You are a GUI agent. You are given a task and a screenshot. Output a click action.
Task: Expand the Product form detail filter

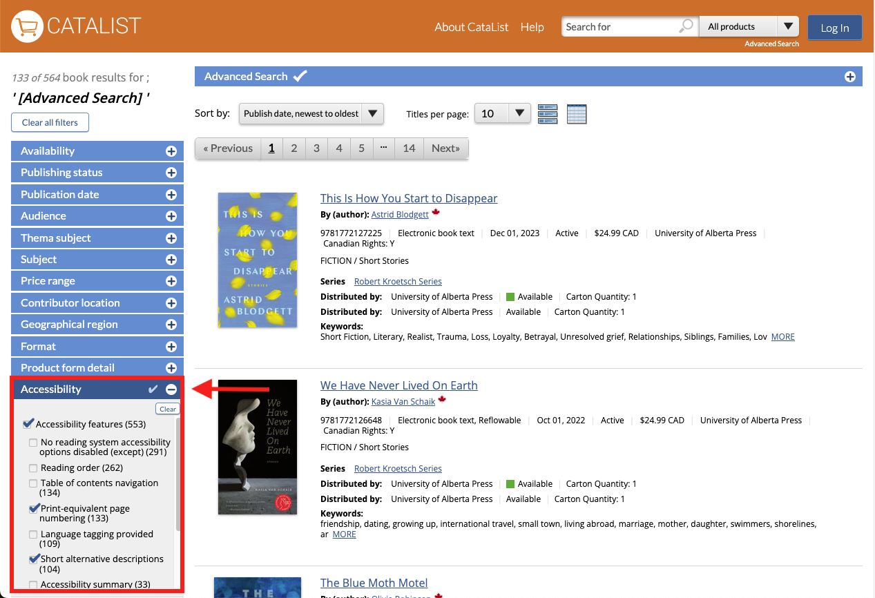coord(97,368)
